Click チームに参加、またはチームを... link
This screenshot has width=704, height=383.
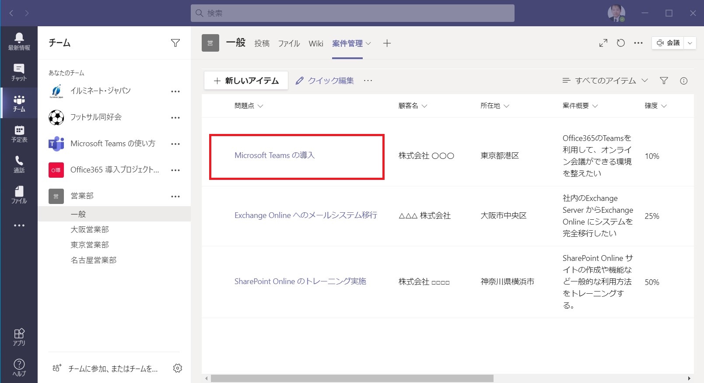[113, 369]
